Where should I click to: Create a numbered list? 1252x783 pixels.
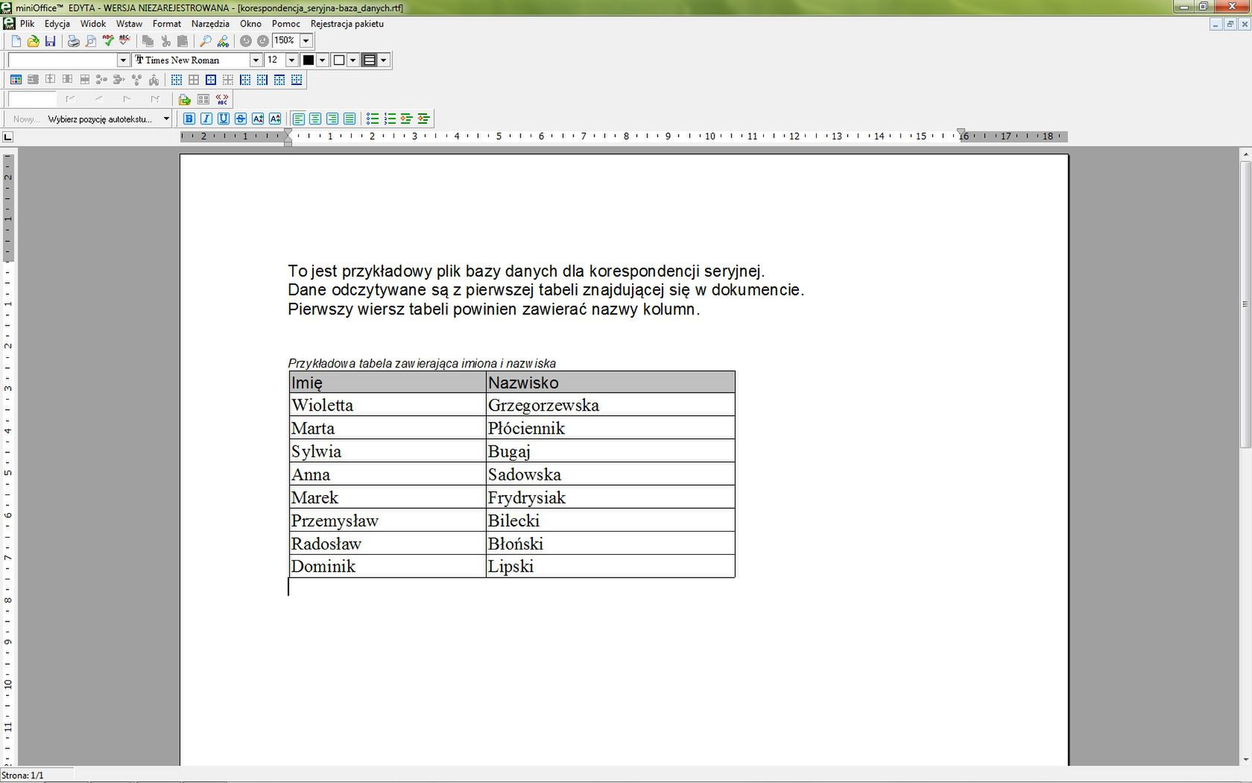390,119
